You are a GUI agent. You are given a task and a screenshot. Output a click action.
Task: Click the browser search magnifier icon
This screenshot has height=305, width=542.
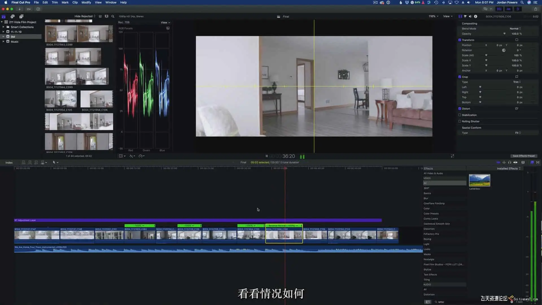113,16
